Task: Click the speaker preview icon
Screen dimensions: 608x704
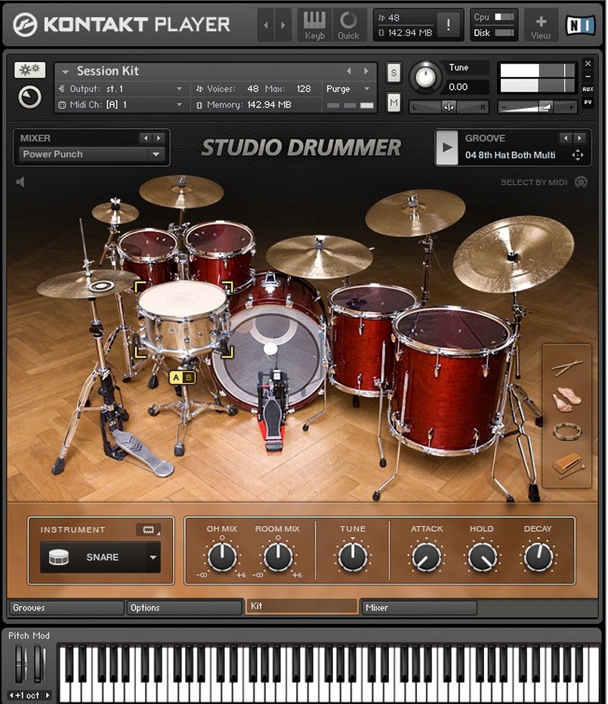Action: pyautogui.click(x=20, y=182)
